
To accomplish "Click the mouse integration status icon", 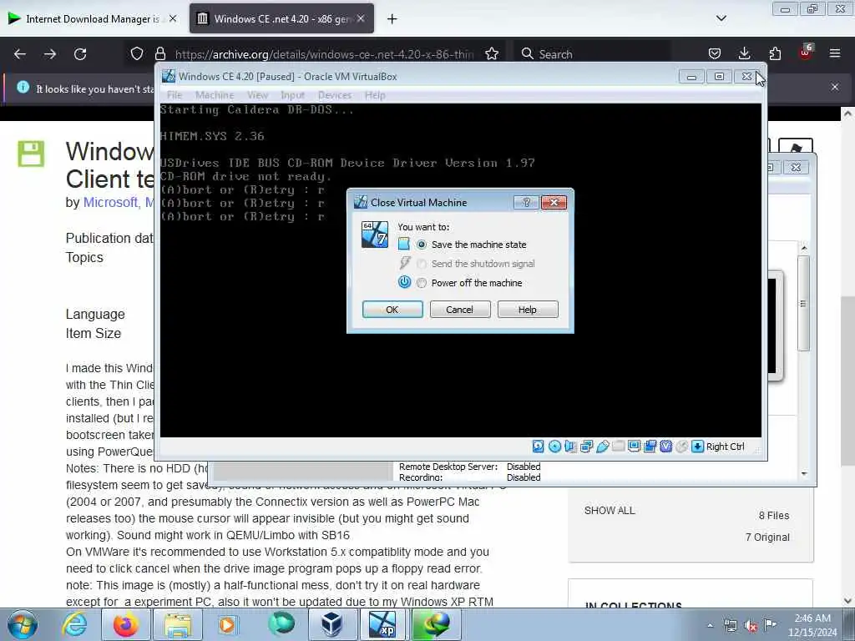I will tap(681, 447).
